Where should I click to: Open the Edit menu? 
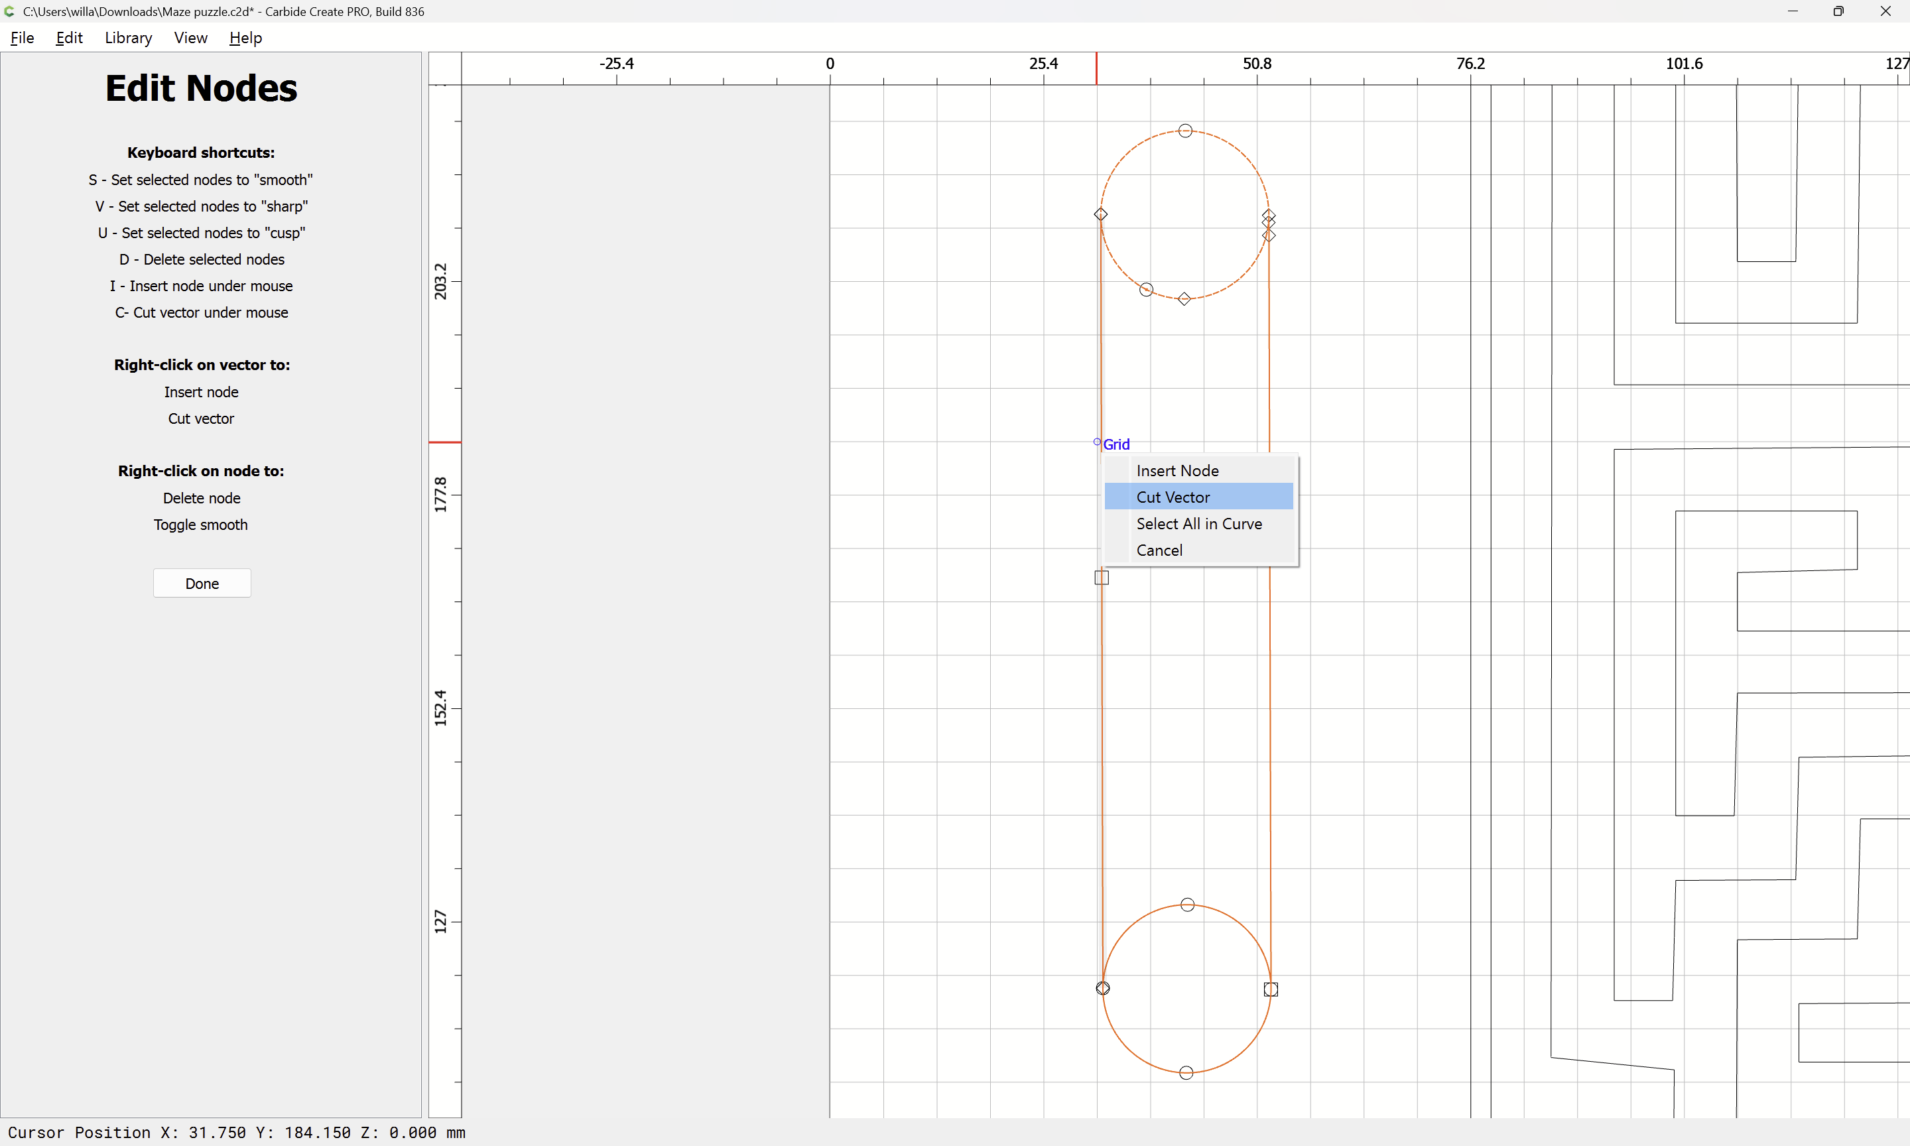coord(69,38)
